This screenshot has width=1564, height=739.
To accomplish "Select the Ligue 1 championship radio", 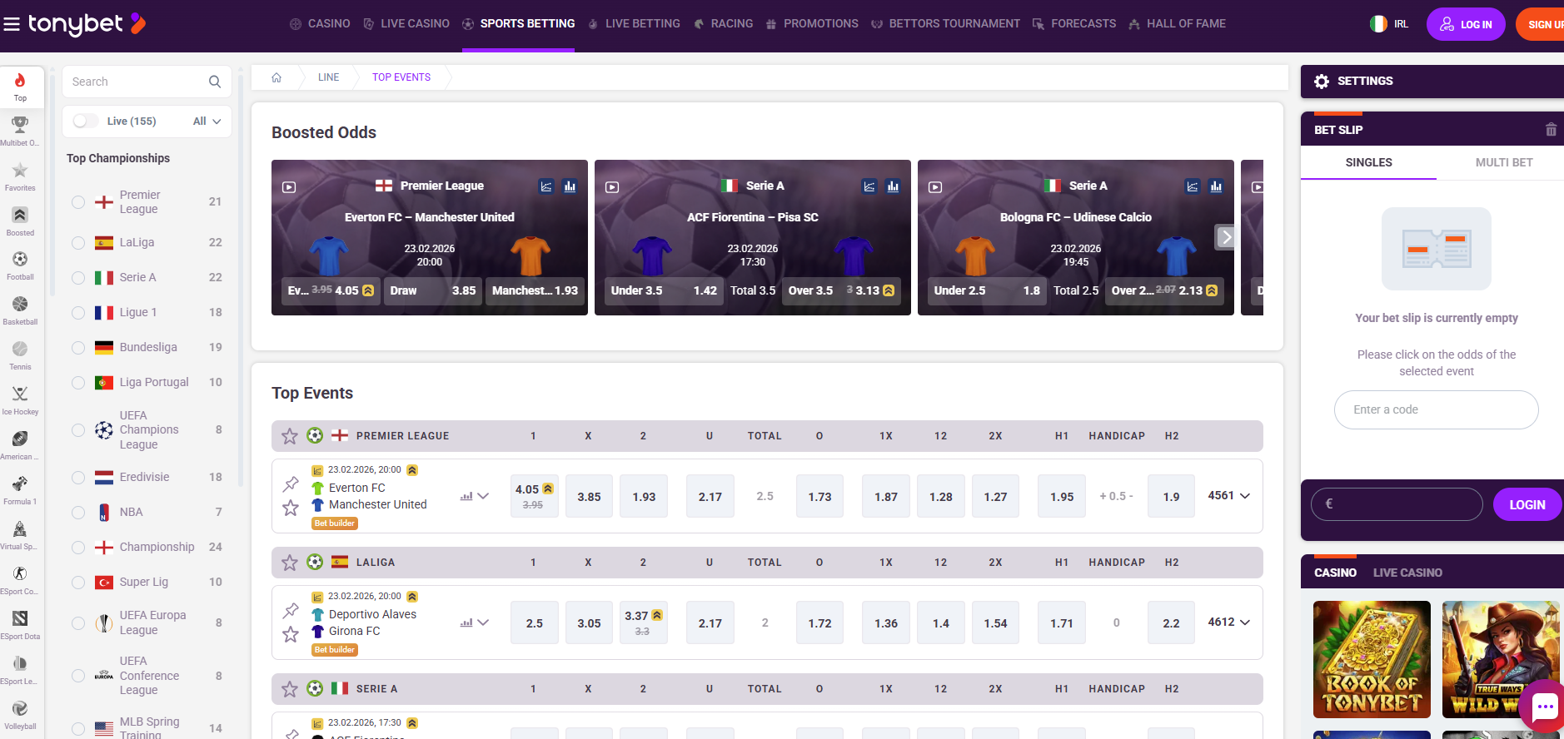I will [78, 313].
